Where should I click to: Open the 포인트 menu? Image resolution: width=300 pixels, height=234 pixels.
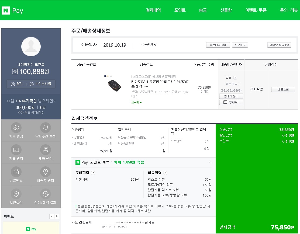pos(180,10)
